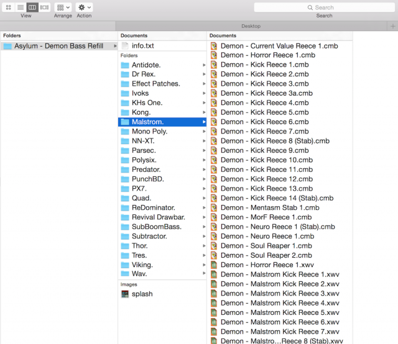Screen dimensions: 398x344
Task: Click Demon - Soul Reaper 2.cmb icon
Action: (214, 255)
